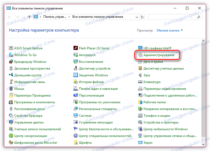
Task: Open Центр мобильности Windows
Action: pos(163,129)
